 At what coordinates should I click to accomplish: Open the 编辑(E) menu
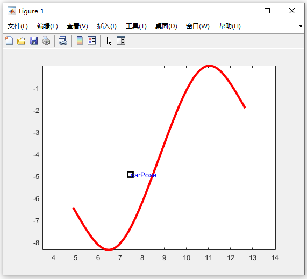tap(47, 26)
